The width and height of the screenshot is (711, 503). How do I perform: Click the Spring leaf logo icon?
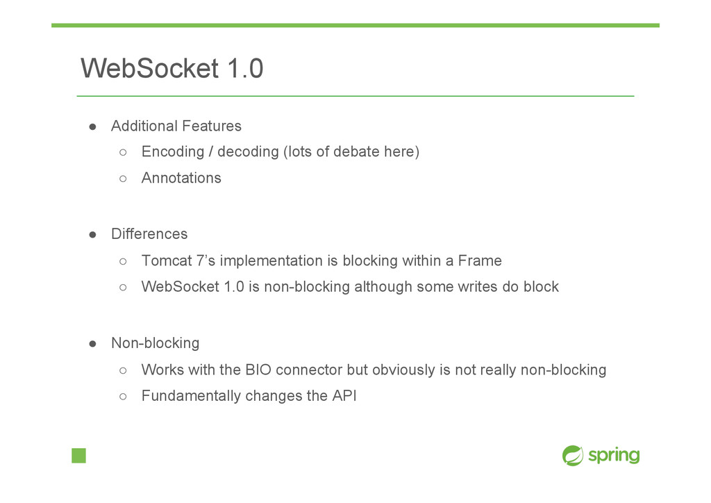pos(573,455)
